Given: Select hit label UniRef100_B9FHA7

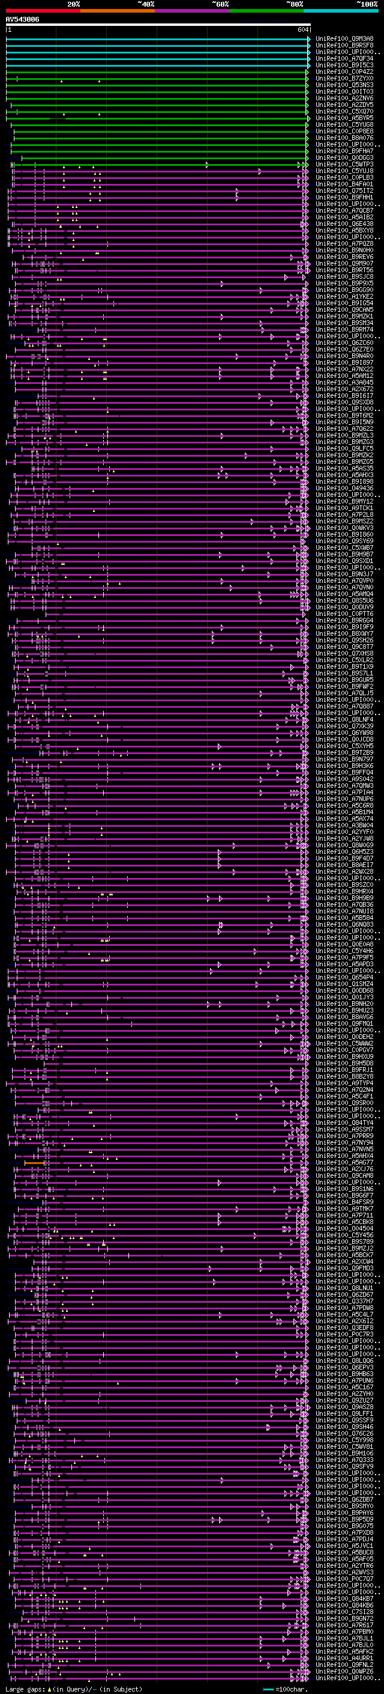Looking at the screenshot, I should tap(344, 151).
